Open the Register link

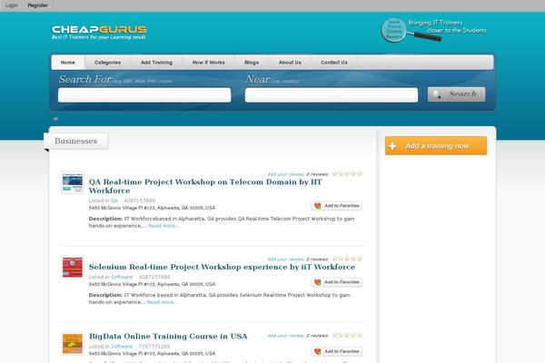(x=38, y=5)
